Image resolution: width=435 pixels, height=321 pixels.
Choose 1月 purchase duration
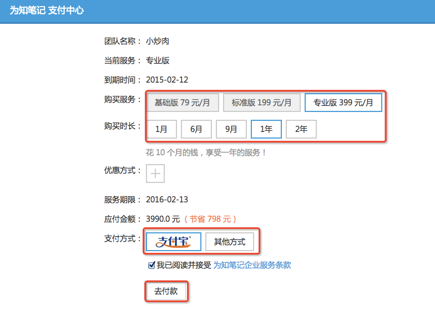161,129
